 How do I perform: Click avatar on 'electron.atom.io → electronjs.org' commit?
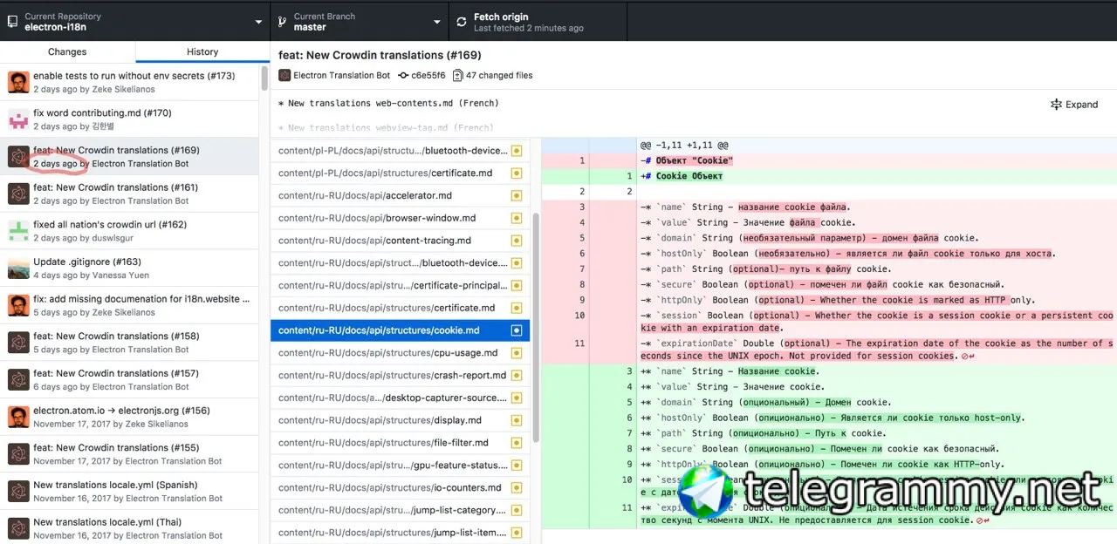18,417
